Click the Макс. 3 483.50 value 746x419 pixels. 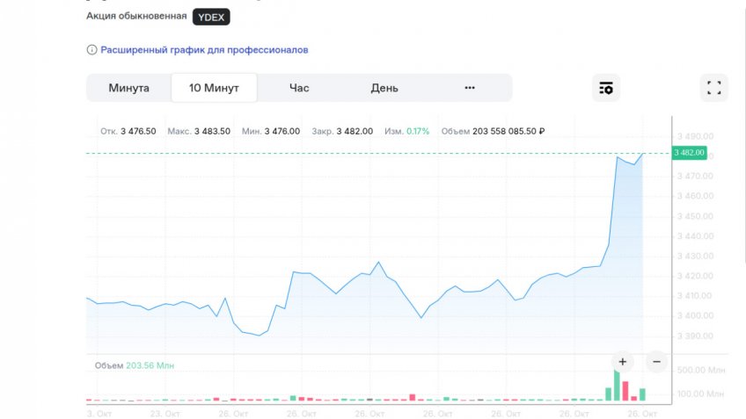tap(199, 131)
